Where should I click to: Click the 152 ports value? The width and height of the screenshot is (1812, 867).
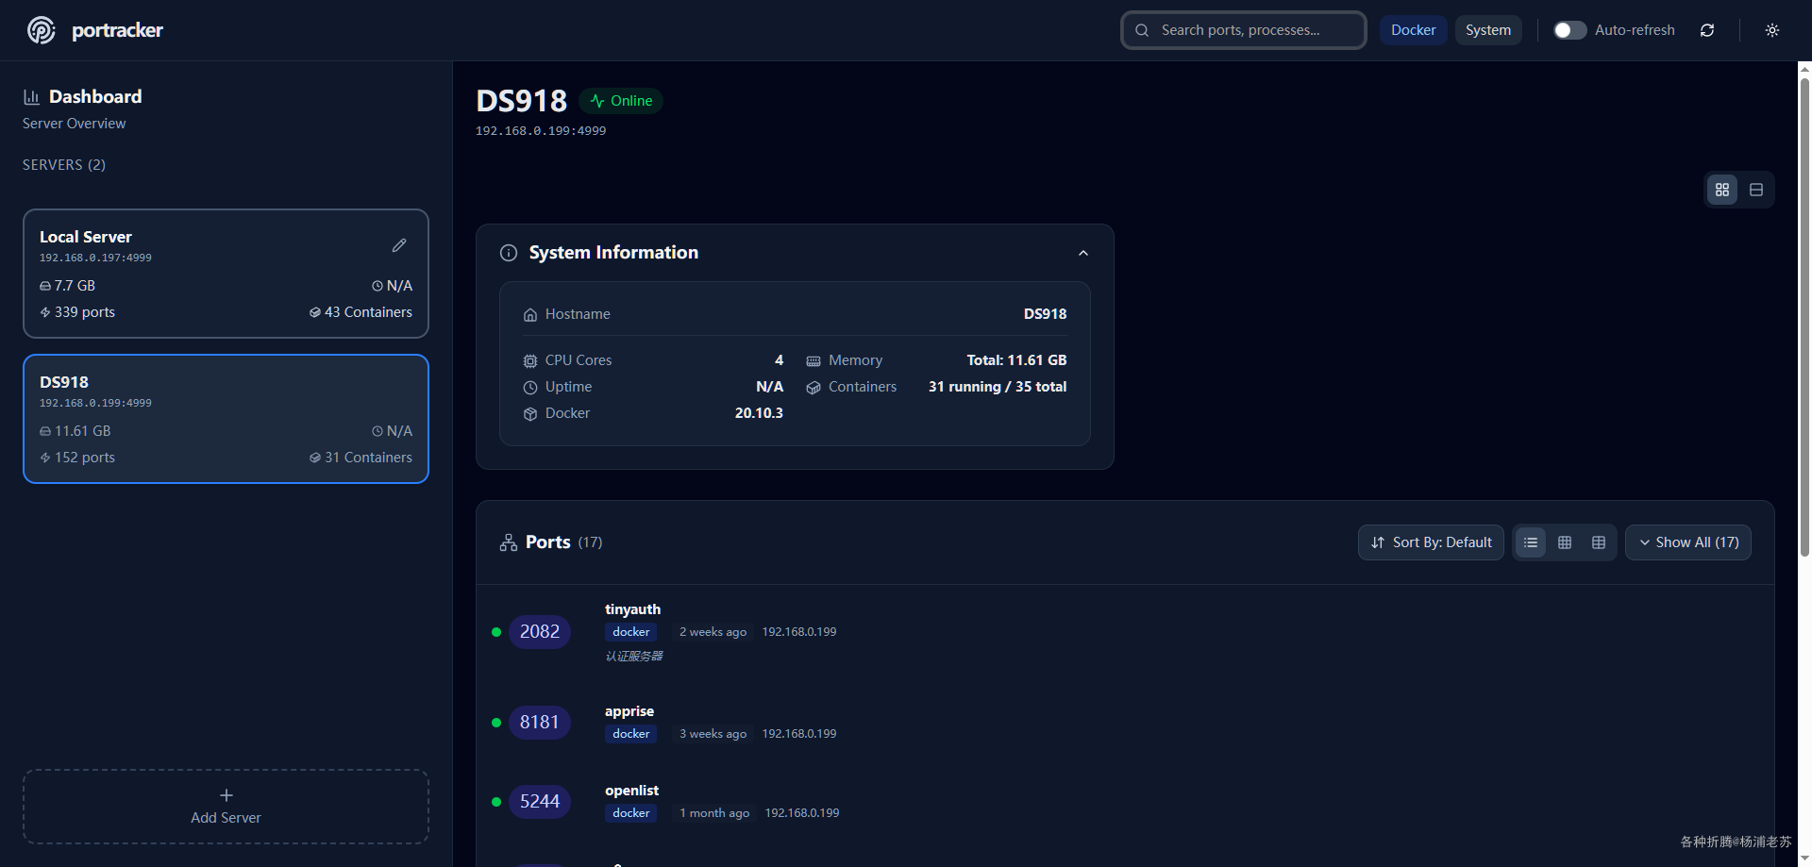coord(85,458)
